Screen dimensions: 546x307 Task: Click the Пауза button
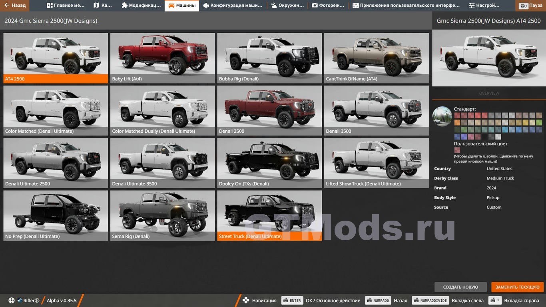[531, 6]
